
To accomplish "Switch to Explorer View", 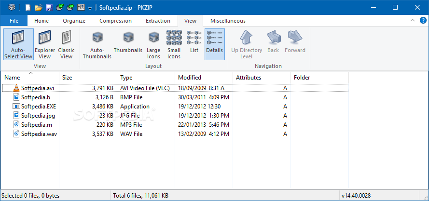I will (x=45, y=44).
